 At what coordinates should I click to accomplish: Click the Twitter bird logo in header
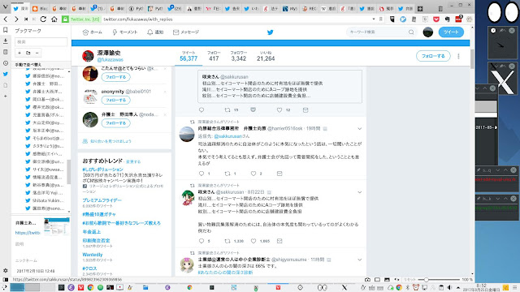271,32
